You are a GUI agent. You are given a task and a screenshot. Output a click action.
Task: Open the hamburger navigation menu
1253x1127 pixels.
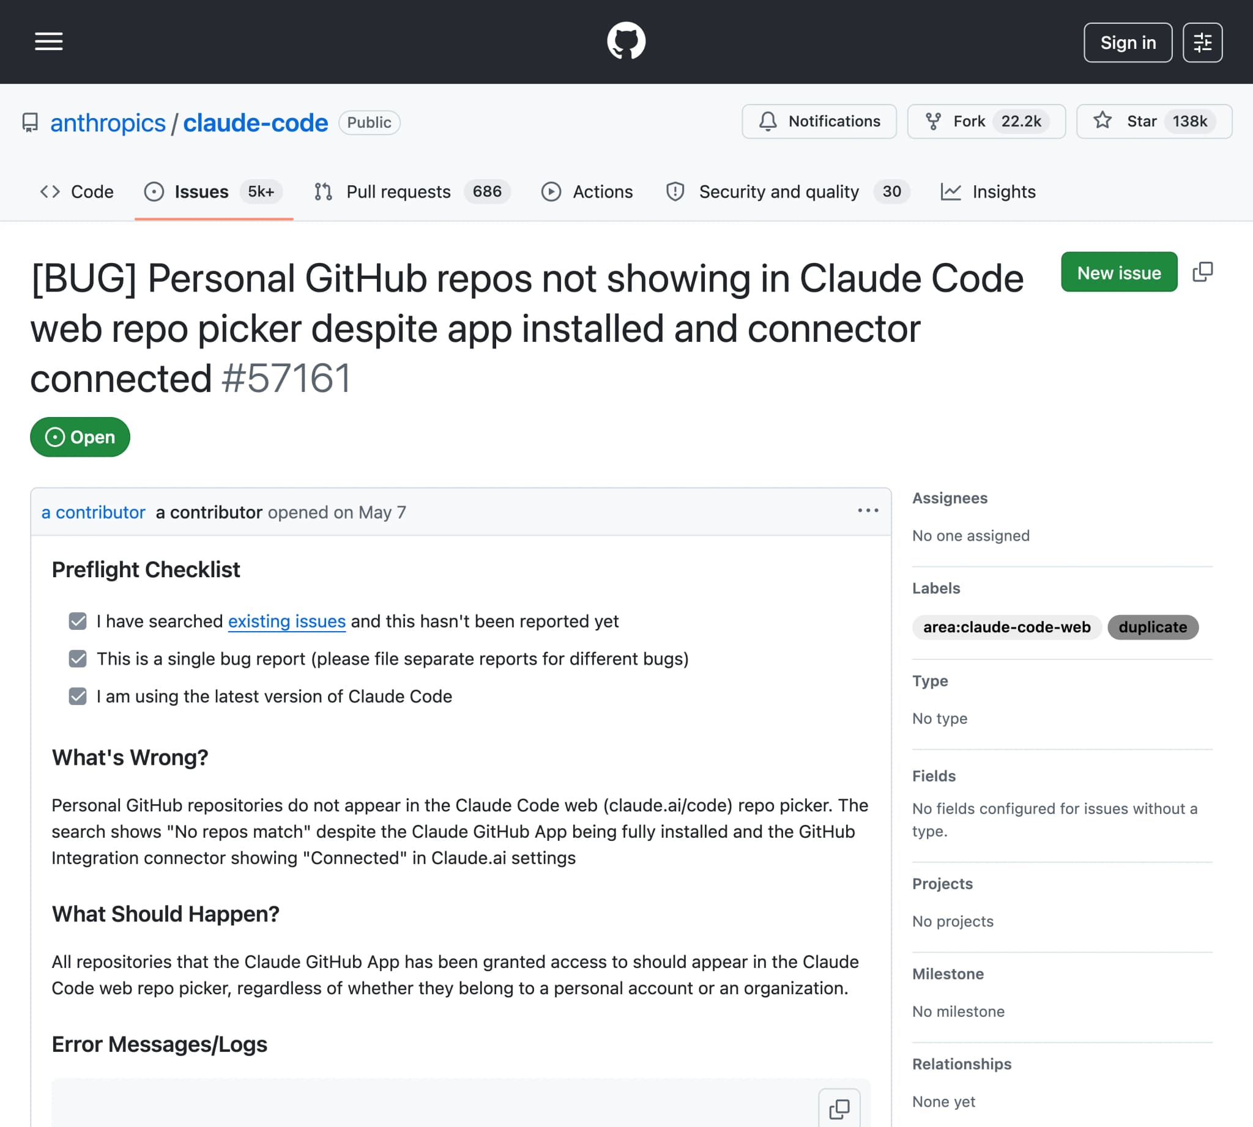pos(48,42)
